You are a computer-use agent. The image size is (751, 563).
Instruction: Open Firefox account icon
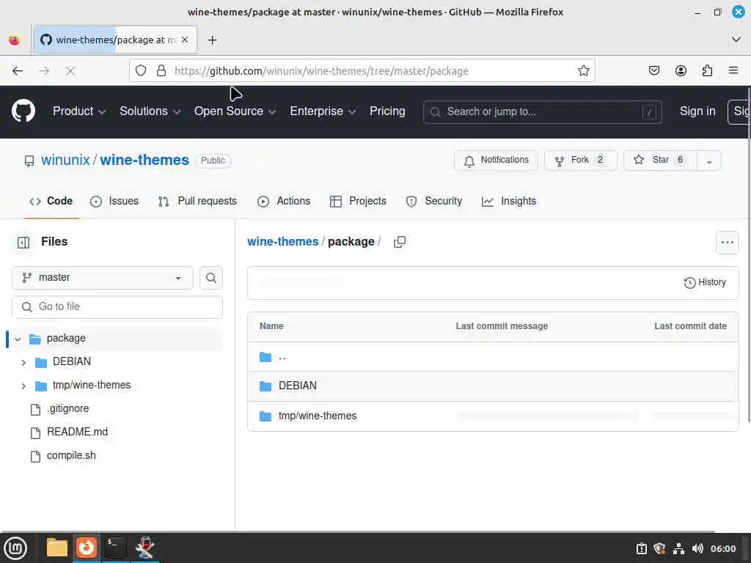coord(681,71)
